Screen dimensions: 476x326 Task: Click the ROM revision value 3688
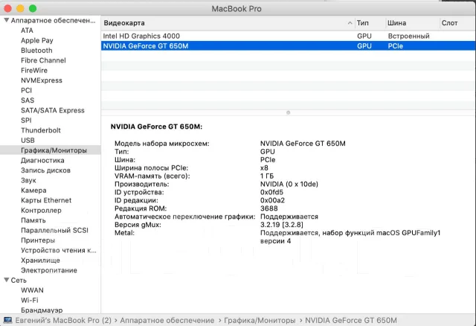coord(269,208)
